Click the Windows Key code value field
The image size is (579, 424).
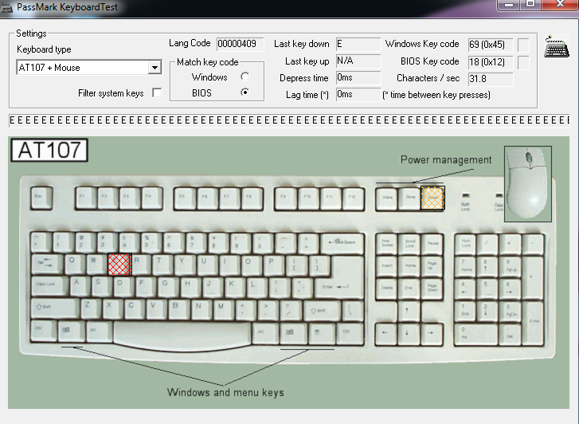point(491,45)
